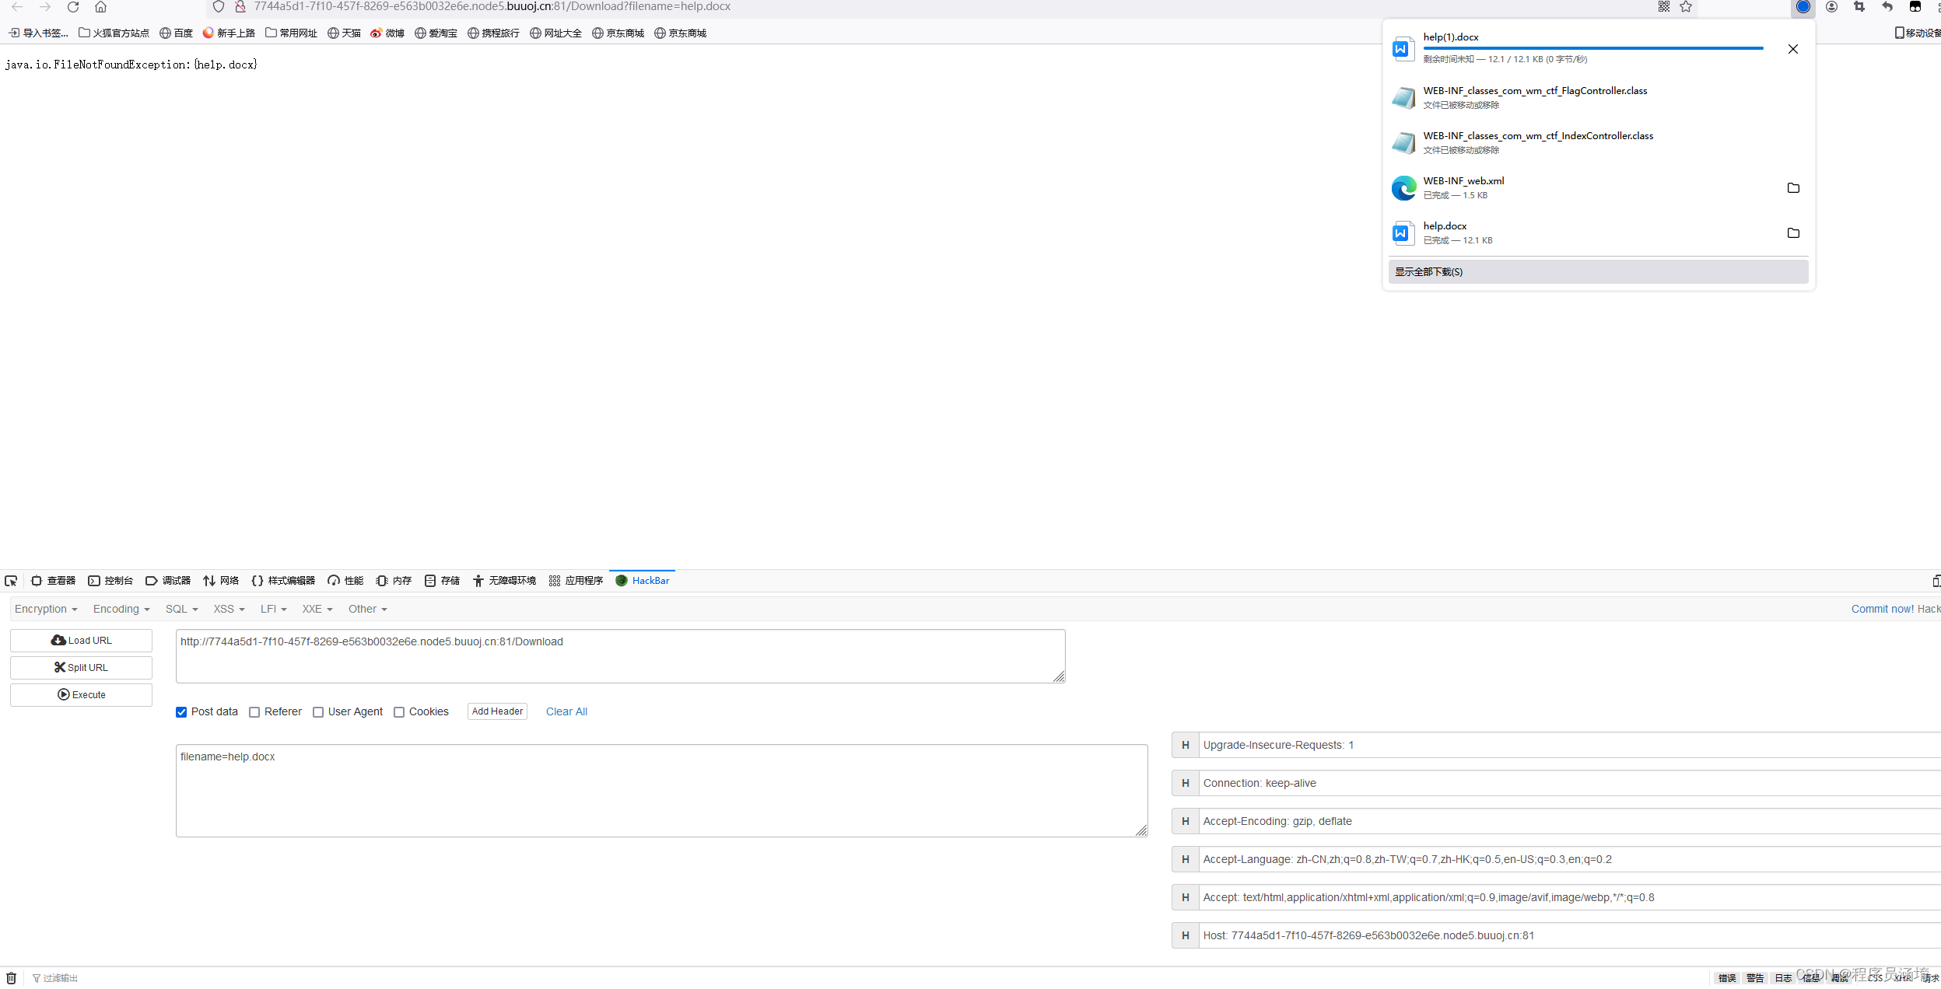Image resolution: width=1941 pixels, height=989 pixels.
Task: Open containing folder for help.docx
Action: click(x=1793, y=233)
